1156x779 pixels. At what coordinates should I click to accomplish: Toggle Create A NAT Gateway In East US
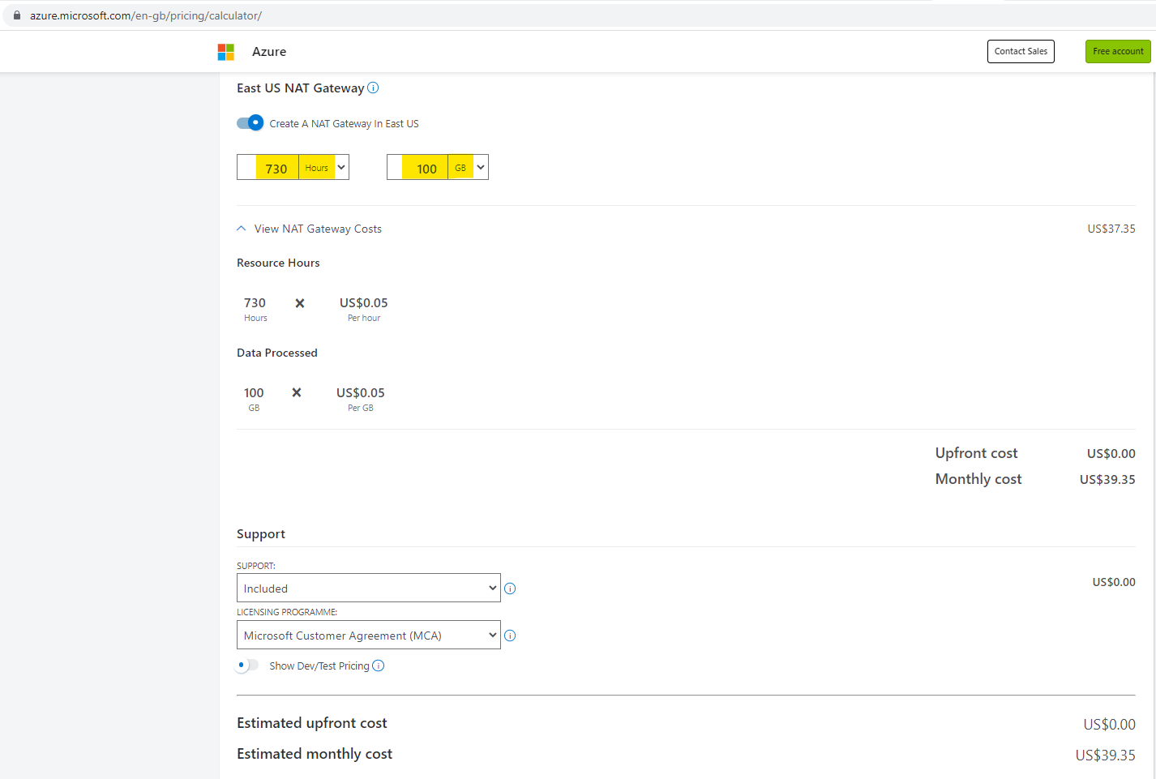coord(250,122)
